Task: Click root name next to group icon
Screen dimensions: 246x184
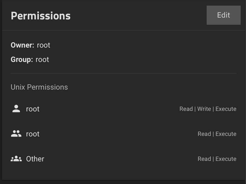Action: point(33,134)
